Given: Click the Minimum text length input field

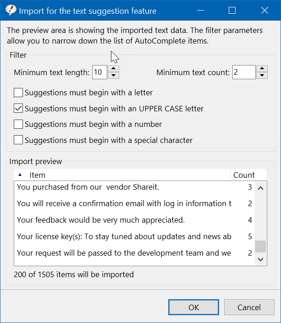Looking at the screenshot, I should point(99,72).
